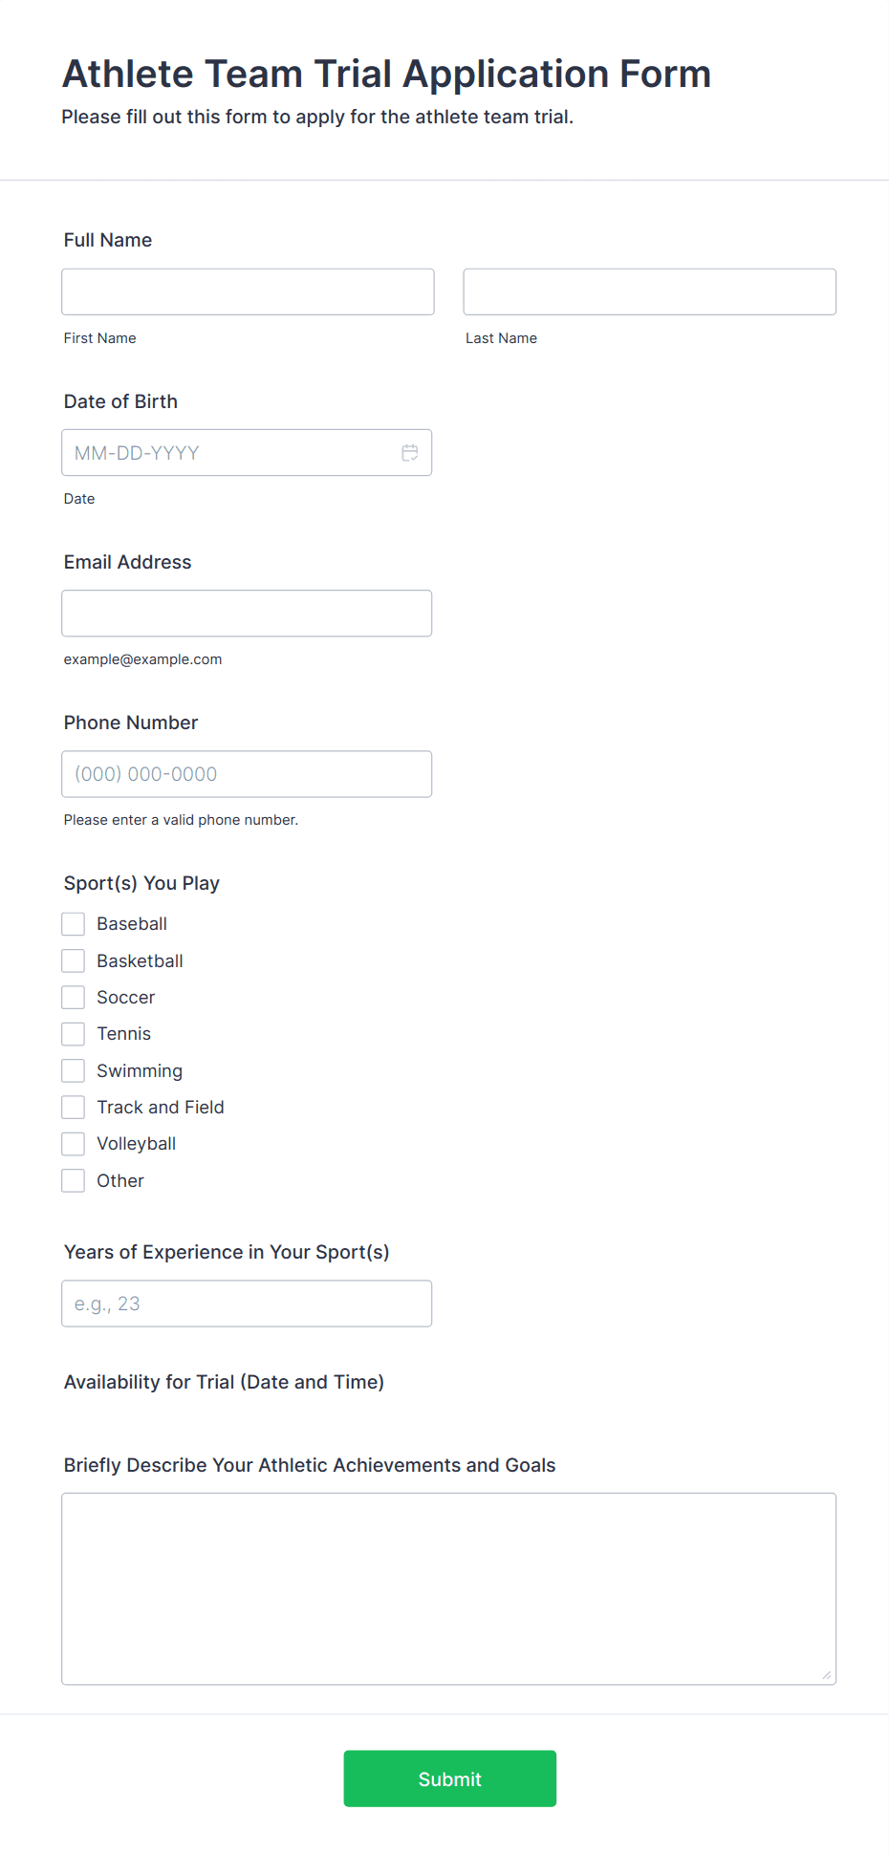The width and height of the screenshot is (889, 1854).
Task: Click the Date of Birth field
Action: 229,453
